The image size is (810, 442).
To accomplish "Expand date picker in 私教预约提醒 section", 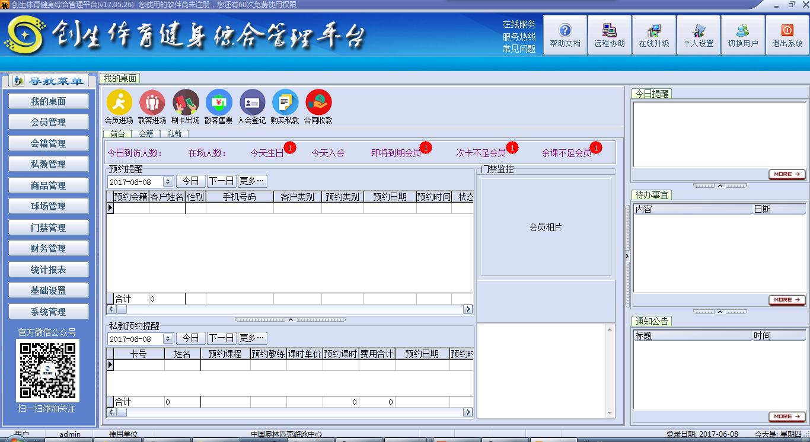I will [x=168, y=339].
